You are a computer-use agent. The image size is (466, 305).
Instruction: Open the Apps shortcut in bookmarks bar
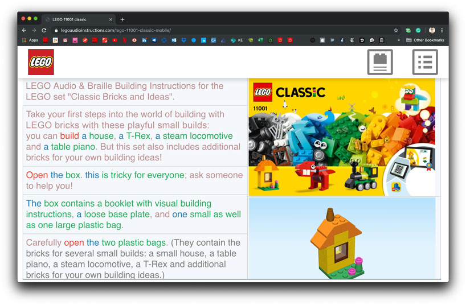(x=30, y=40)
